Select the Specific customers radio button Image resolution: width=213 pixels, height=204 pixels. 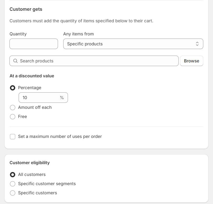click(13, 193)
